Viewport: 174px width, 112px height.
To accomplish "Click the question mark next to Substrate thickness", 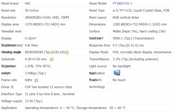I will coord(51,59).
